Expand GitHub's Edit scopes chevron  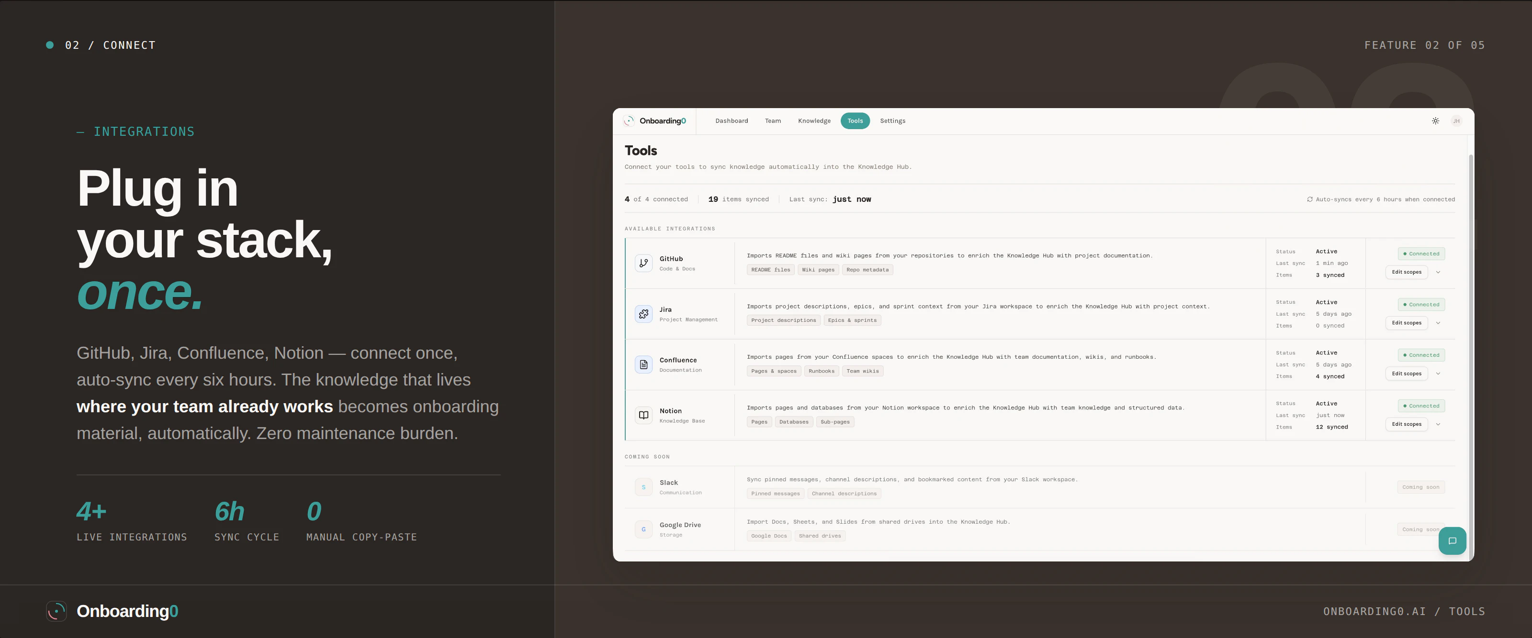[1439, 272]
